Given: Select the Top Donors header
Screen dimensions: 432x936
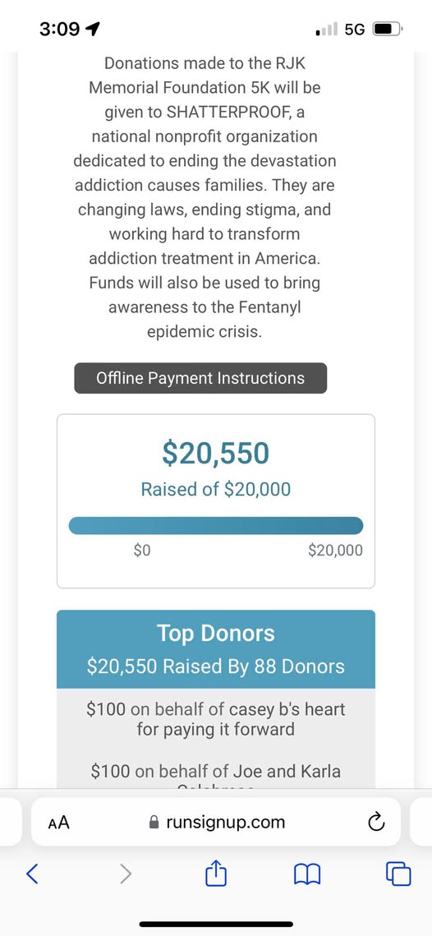Looking at the screenshot, I should pos(216,633).
